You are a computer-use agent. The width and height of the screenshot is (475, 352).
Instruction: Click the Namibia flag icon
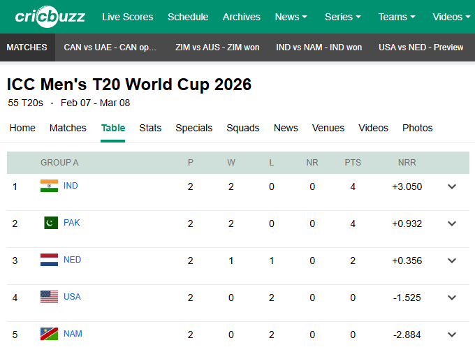49,334
